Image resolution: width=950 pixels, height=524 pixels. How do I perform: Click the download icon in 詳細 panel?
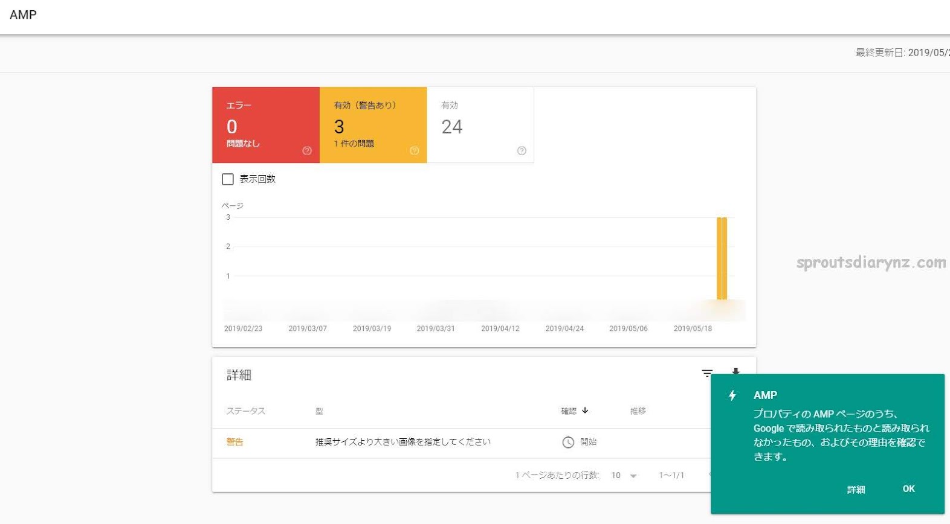pyautogui.click(x=735, y=371)
